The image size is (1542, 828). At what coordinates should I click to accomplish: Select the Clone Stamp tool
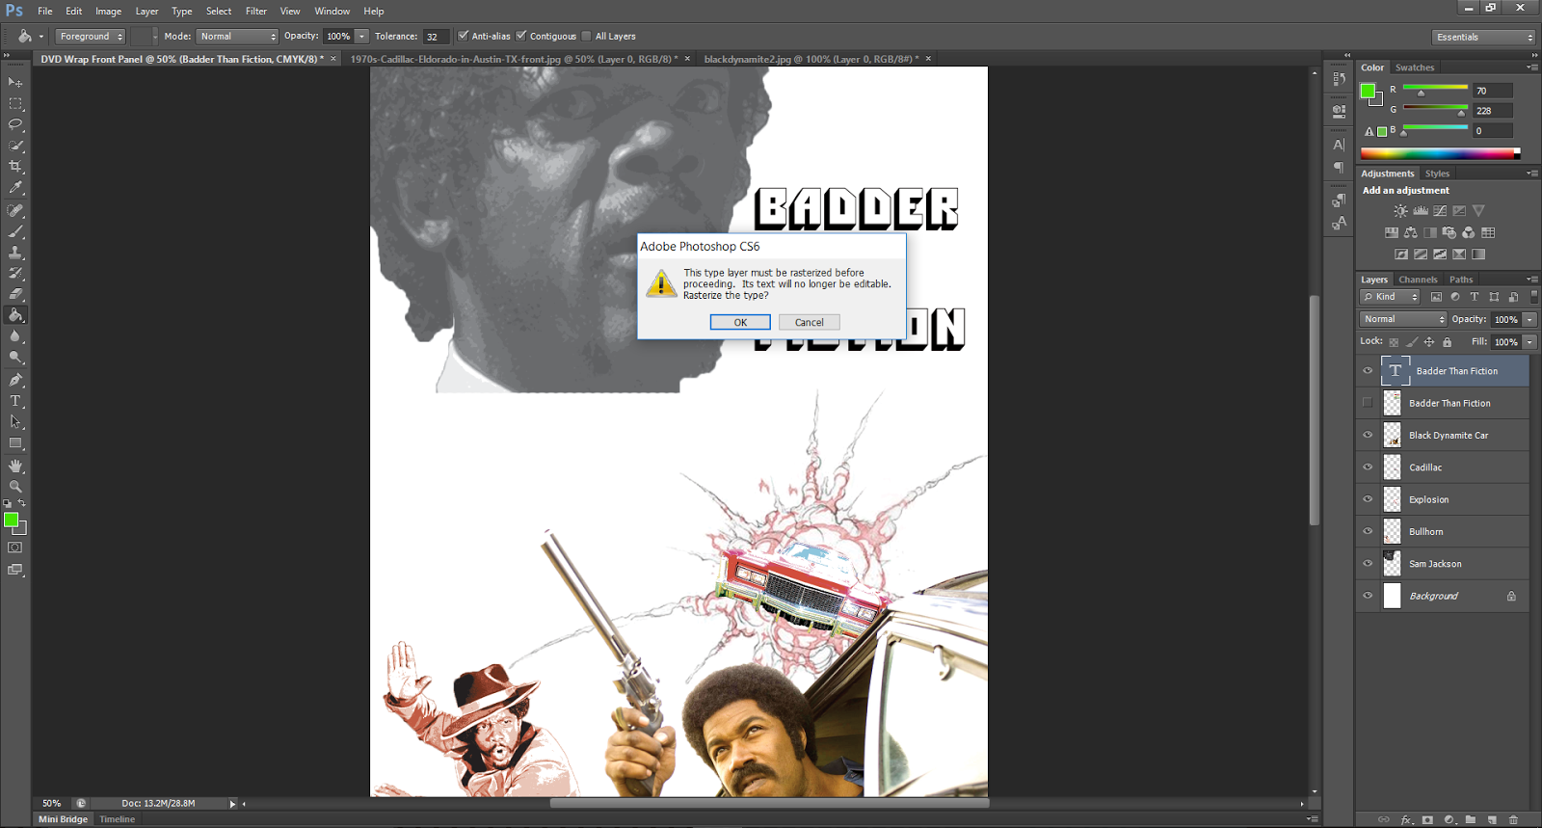pyautogui.click(x=15, y=253)
